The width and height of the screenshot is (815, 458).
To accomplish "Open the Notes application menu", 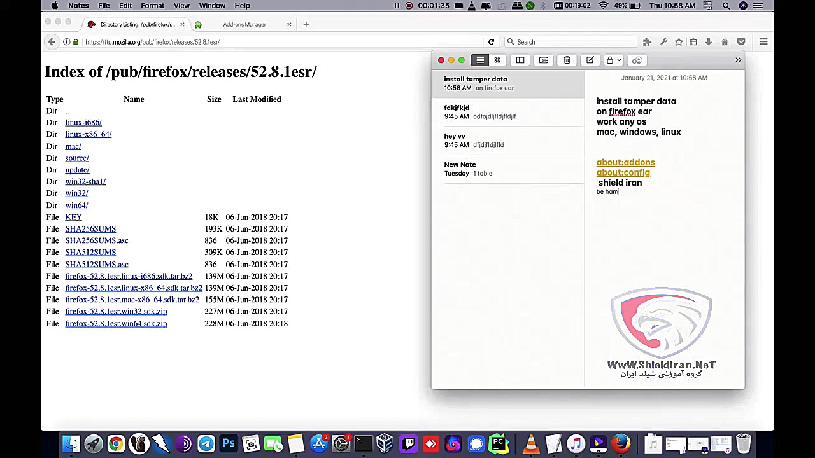I will click(78, 6).
